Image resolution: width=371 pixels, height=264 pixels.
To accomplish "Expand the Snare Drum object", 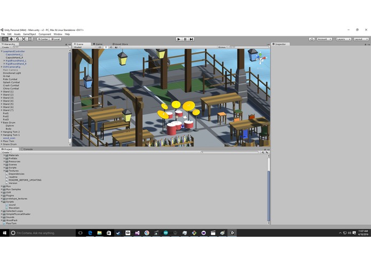I will point(2,144).
